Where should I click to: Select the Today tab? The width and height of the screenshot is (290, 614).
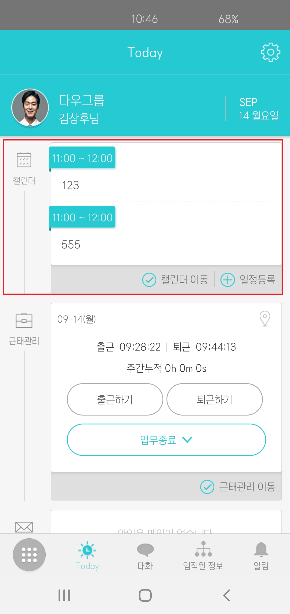pos(87,556)
